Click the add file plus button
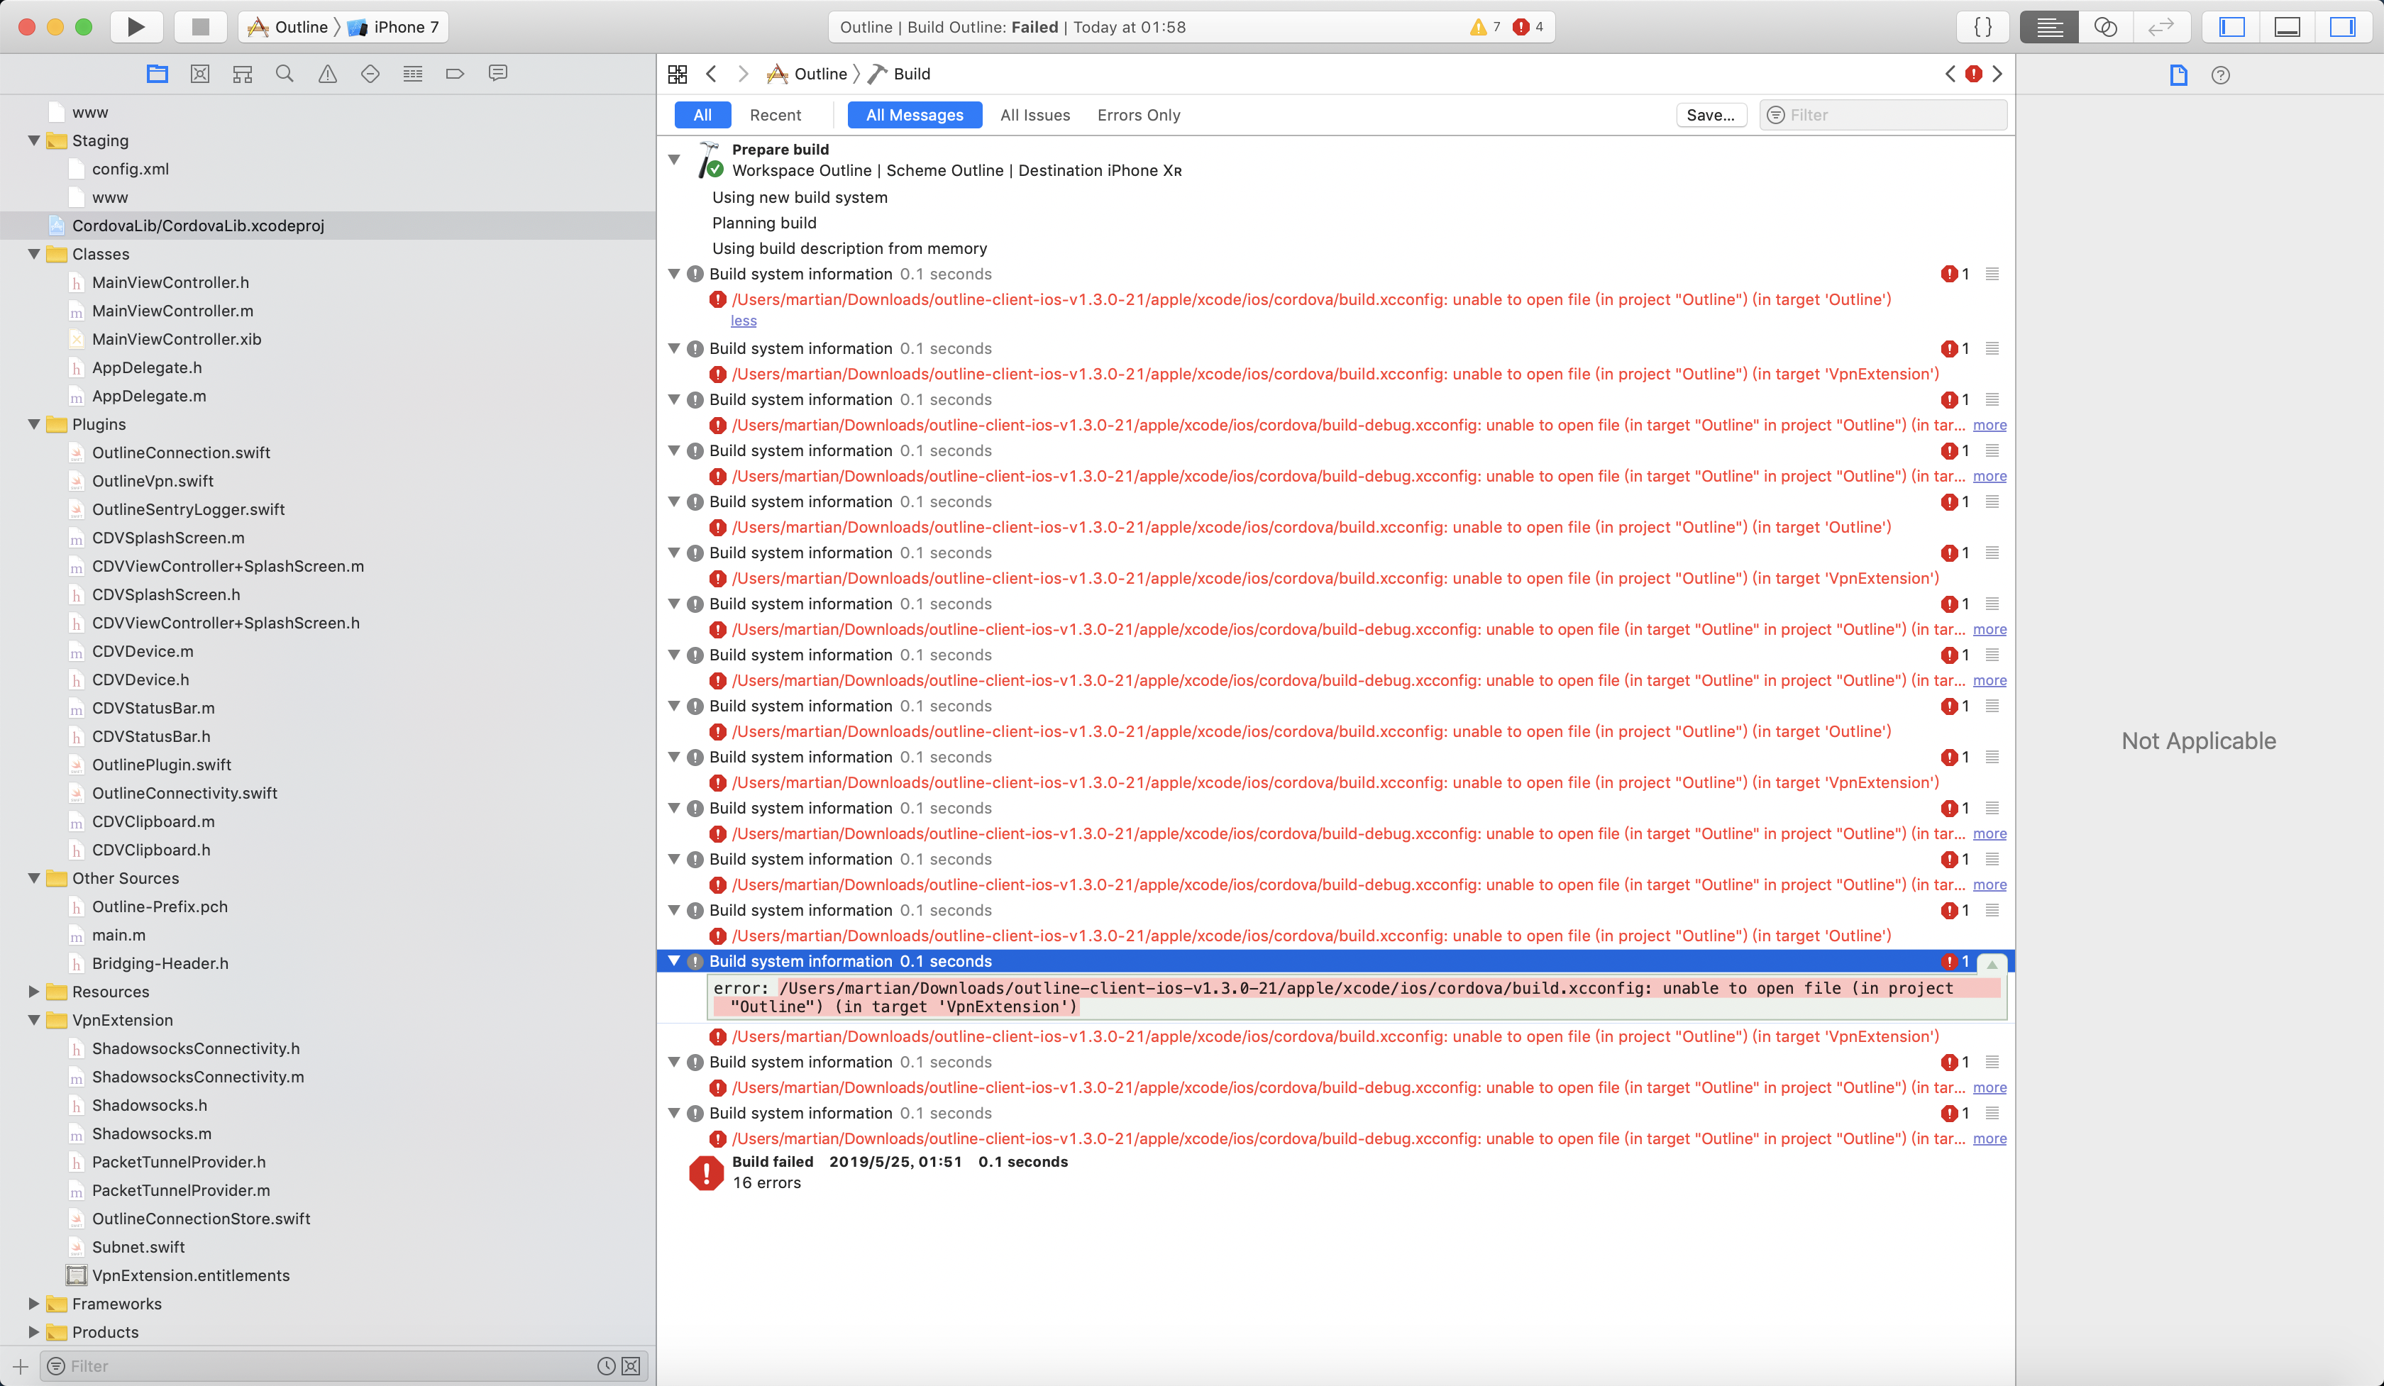 [x=20, y=1365]
